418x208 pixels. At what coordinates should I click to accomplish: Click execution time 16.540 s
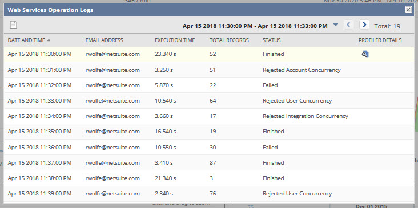(x=165, y=132)
